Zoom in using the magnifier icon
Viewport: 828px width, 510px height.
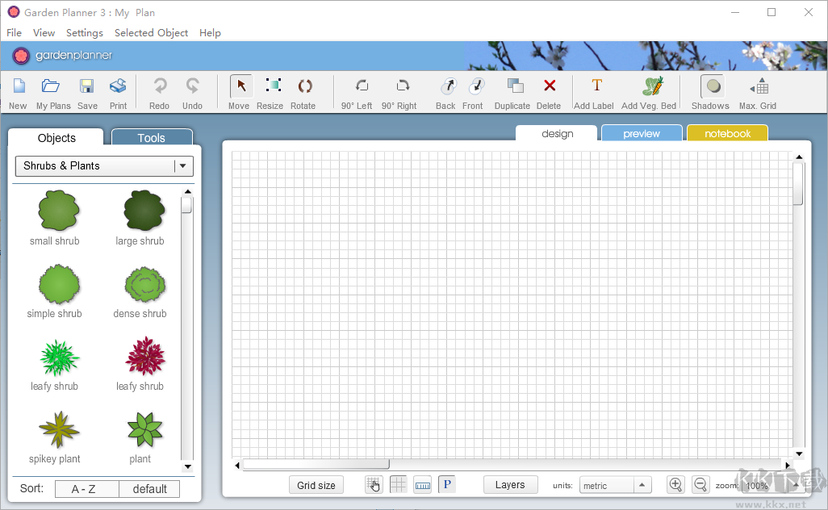675,484
